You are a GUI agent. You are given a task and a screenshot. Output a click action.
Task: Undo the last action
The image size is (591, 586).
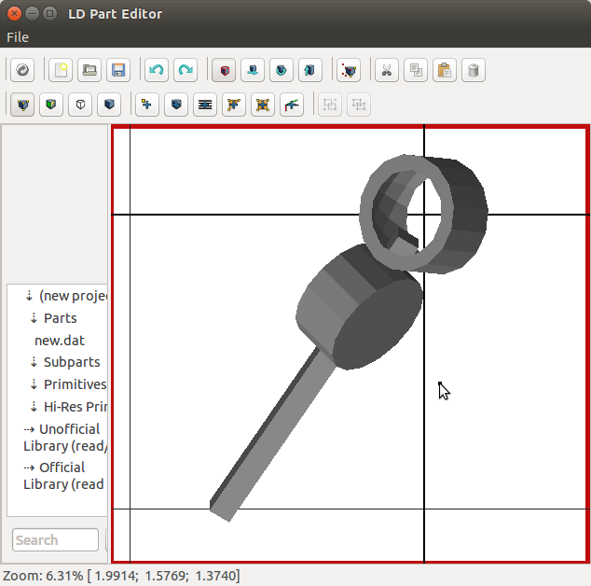click(x=157, y=70)
